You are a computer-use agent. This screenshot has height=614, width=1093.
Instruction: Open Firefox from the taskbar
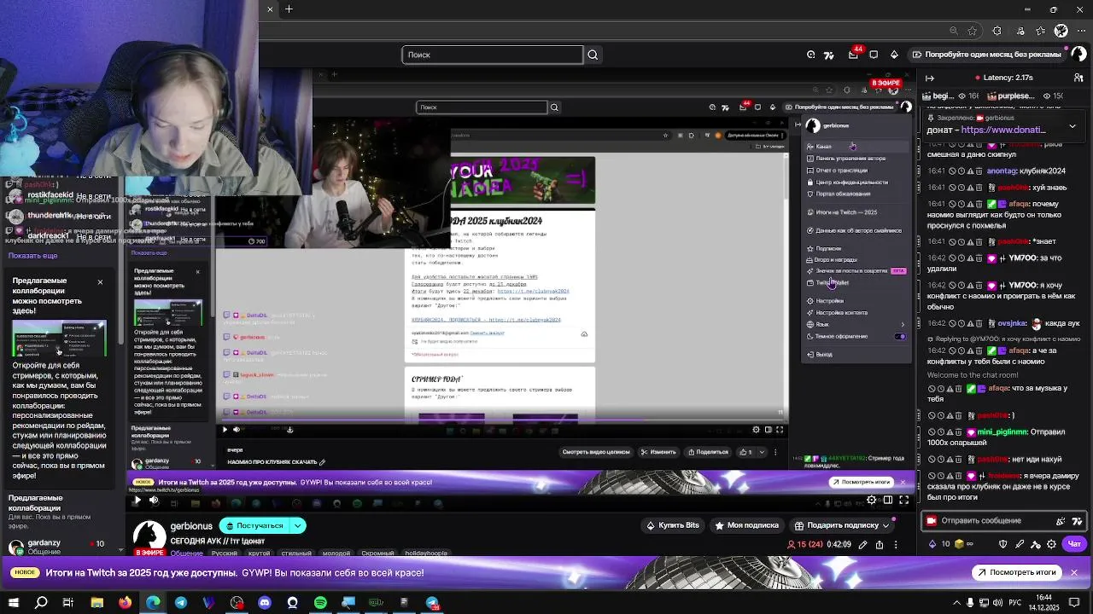(126, 603)
